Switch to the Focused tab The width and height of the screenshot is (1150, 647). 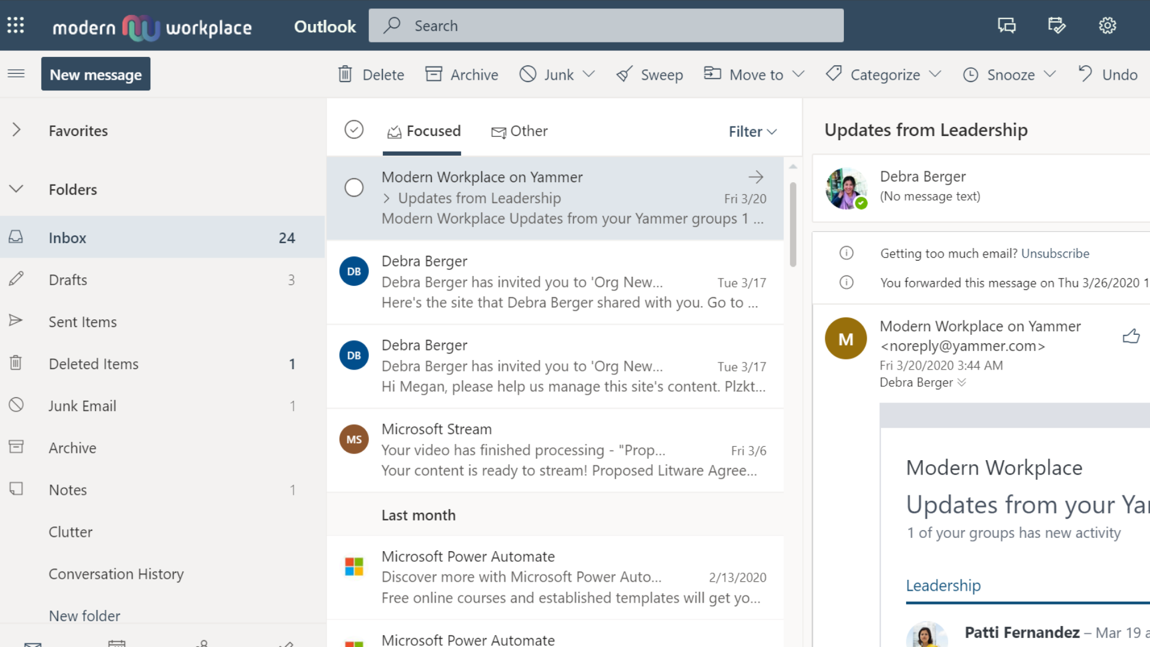423,131
